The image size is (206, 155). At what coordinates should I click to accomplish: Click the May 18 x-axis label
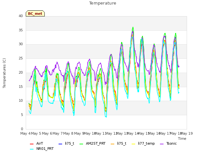pyautogui.click(x=176, y=133)
